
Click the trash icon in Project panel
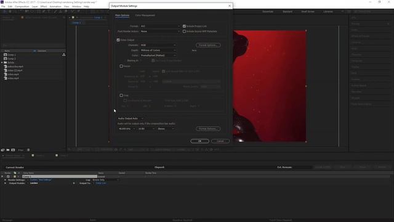[x=28, y=150]
